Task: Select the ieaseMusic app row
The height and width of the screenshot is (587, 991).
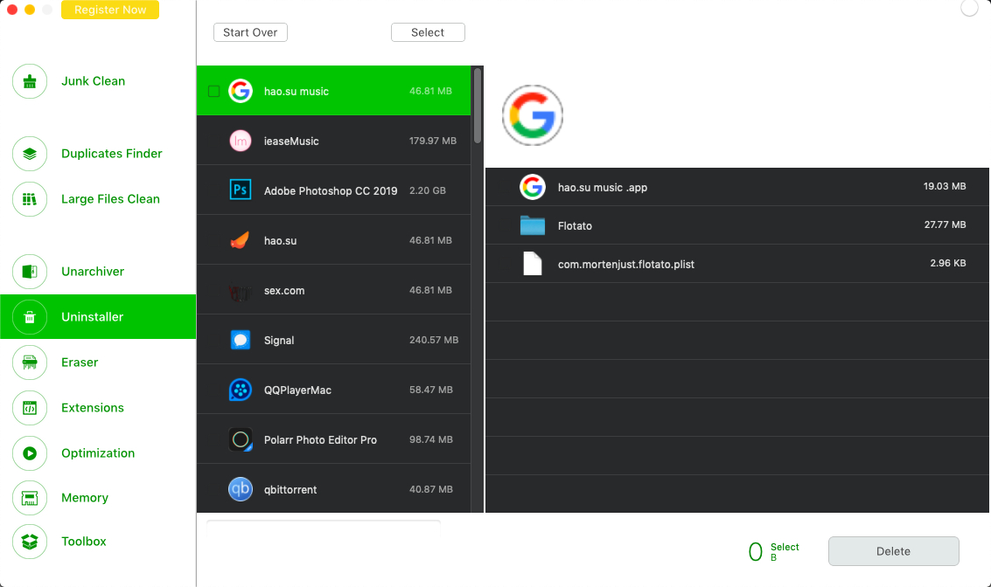Action: pos(334,141)
